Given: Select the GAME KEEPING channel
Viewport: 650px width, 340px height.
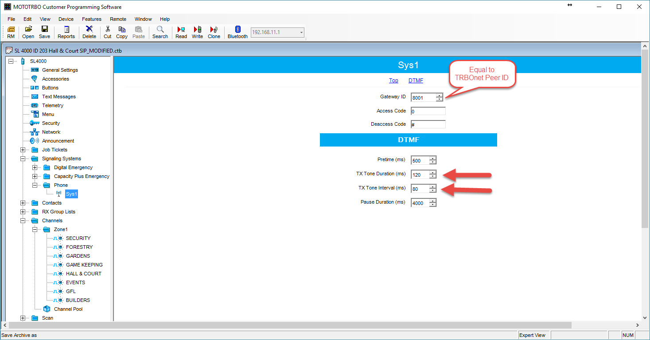Looking at the screenshot, I should point(84,265).
